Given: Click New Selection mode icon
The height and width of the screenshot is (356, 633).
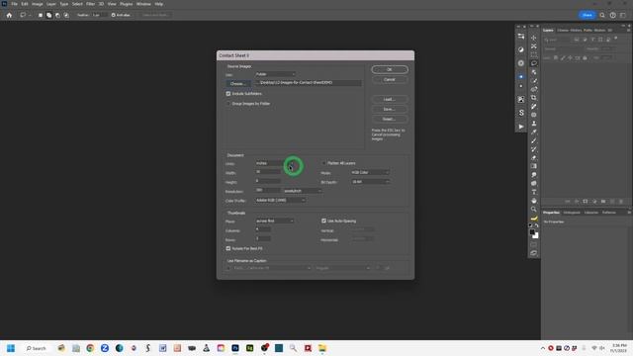Looking at the screenshot, I should click(41, 15).
